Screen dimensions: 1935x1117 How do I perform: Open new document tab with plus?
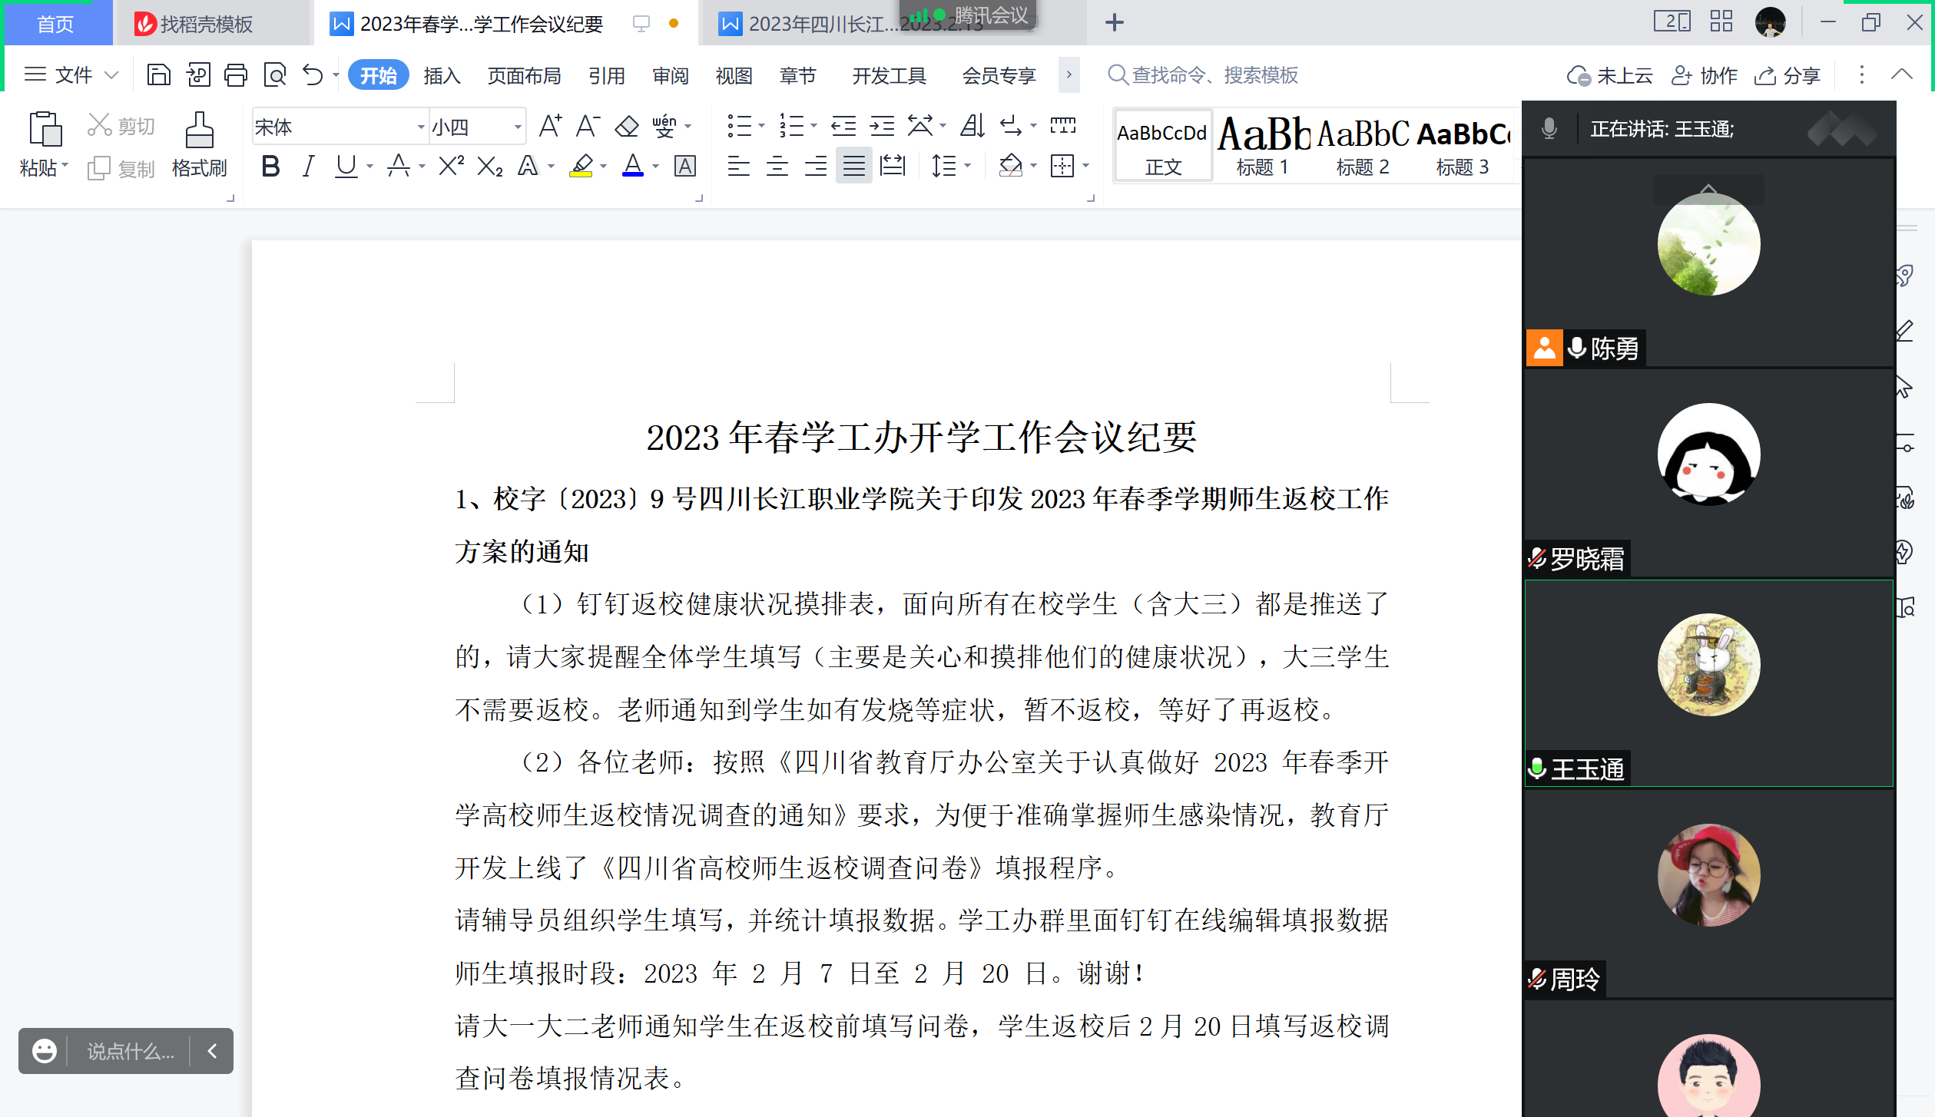point(1115,23)
